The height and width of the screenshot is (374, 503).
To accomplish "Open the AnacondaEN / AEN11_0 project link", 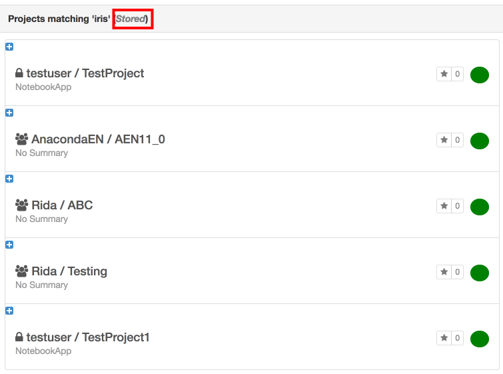I will pos(98,139).
